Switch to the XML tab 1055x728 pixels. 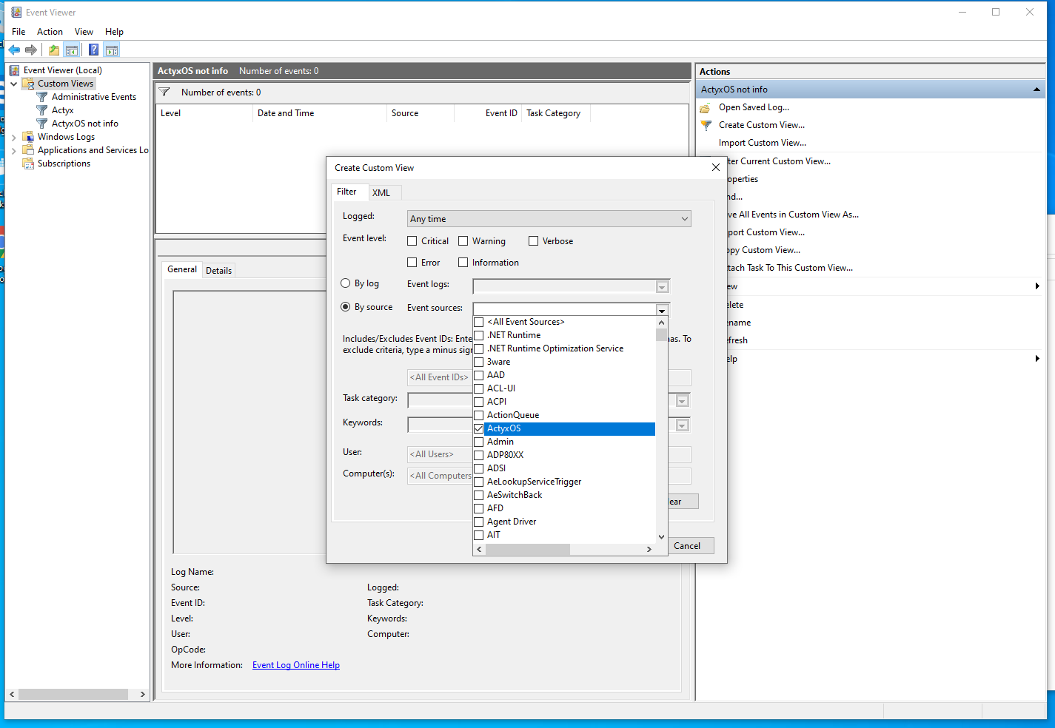[381, 193]
